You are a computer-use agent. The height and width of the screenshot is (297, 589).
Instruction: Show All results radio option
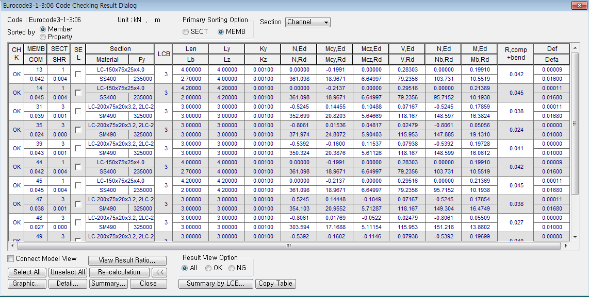pos(185,268)
